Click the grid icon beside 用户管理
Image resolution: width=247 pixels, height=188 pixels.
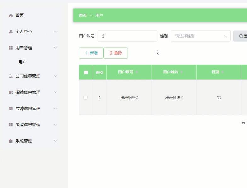[x=11, y=48]
